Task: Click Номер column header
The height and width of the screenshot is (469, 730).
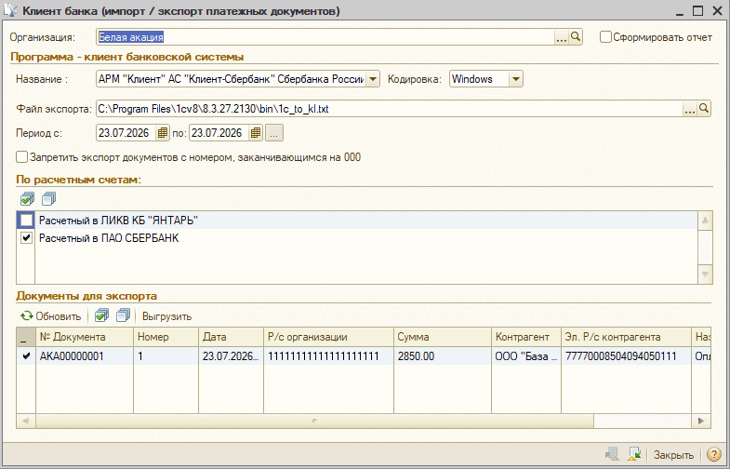Action: (x=166, y=337)
